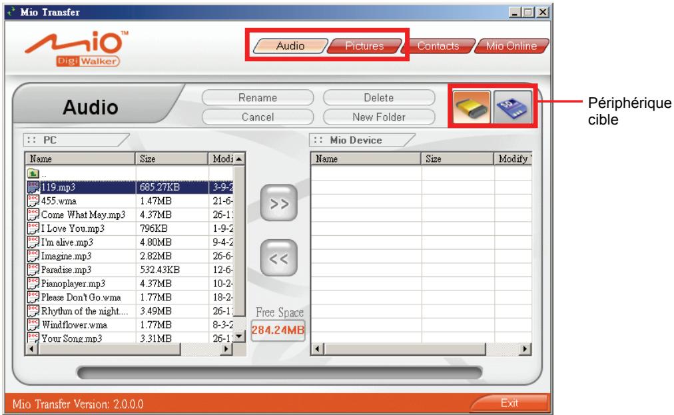Sort PC list by Name column
The height and width of the screenshot is (415, 674).
[81, 159]
